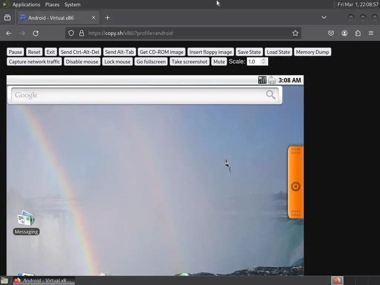Click Take screenshot button
Viewport: 380px width, 285px height.
pos(190,62)
